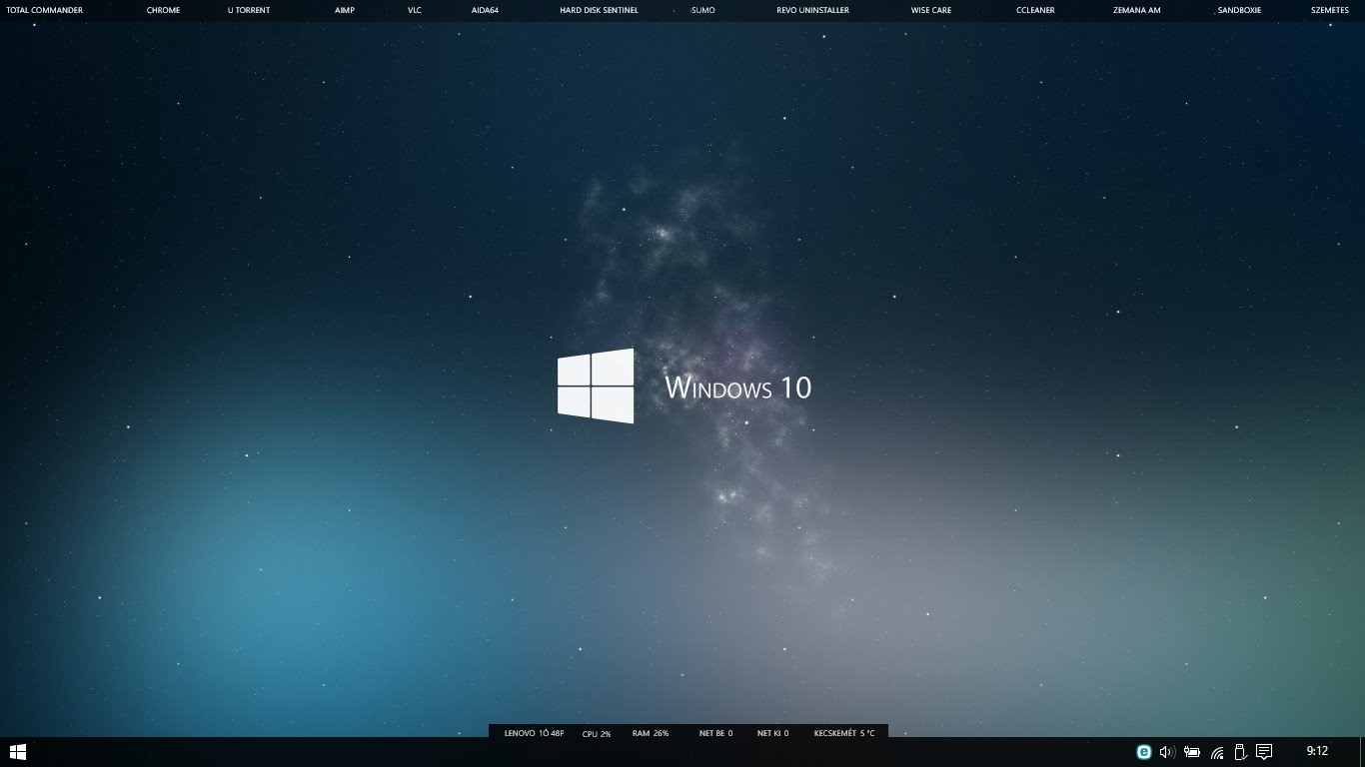Screen dimensions: 1365x767
Task: Open Chrome from the top launcher
Action: 163,10
